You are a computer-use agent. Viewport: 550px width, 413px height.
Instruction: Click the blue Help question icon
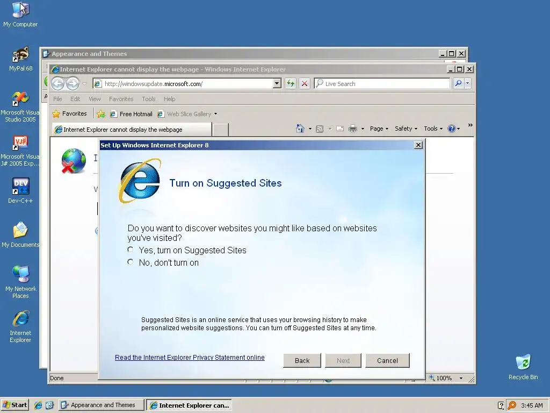click(452, 129)
